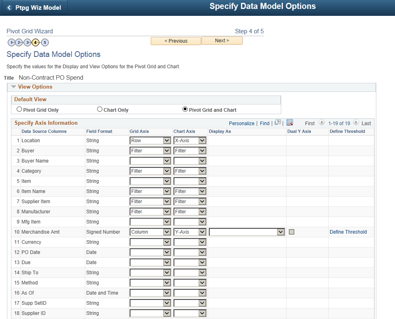Image resolution: width=395 pixels, height=319 pixels.
Task: Select the Chart Only radio button
Action: pyautogui.click(x=100, y=109)
